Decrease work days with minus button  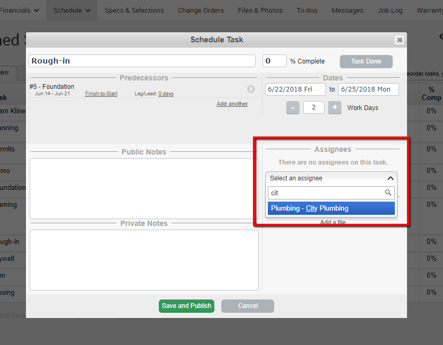293,108
